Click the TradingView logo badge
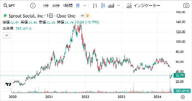The height and width of the screenshot is (101, 192). (8, 84)
